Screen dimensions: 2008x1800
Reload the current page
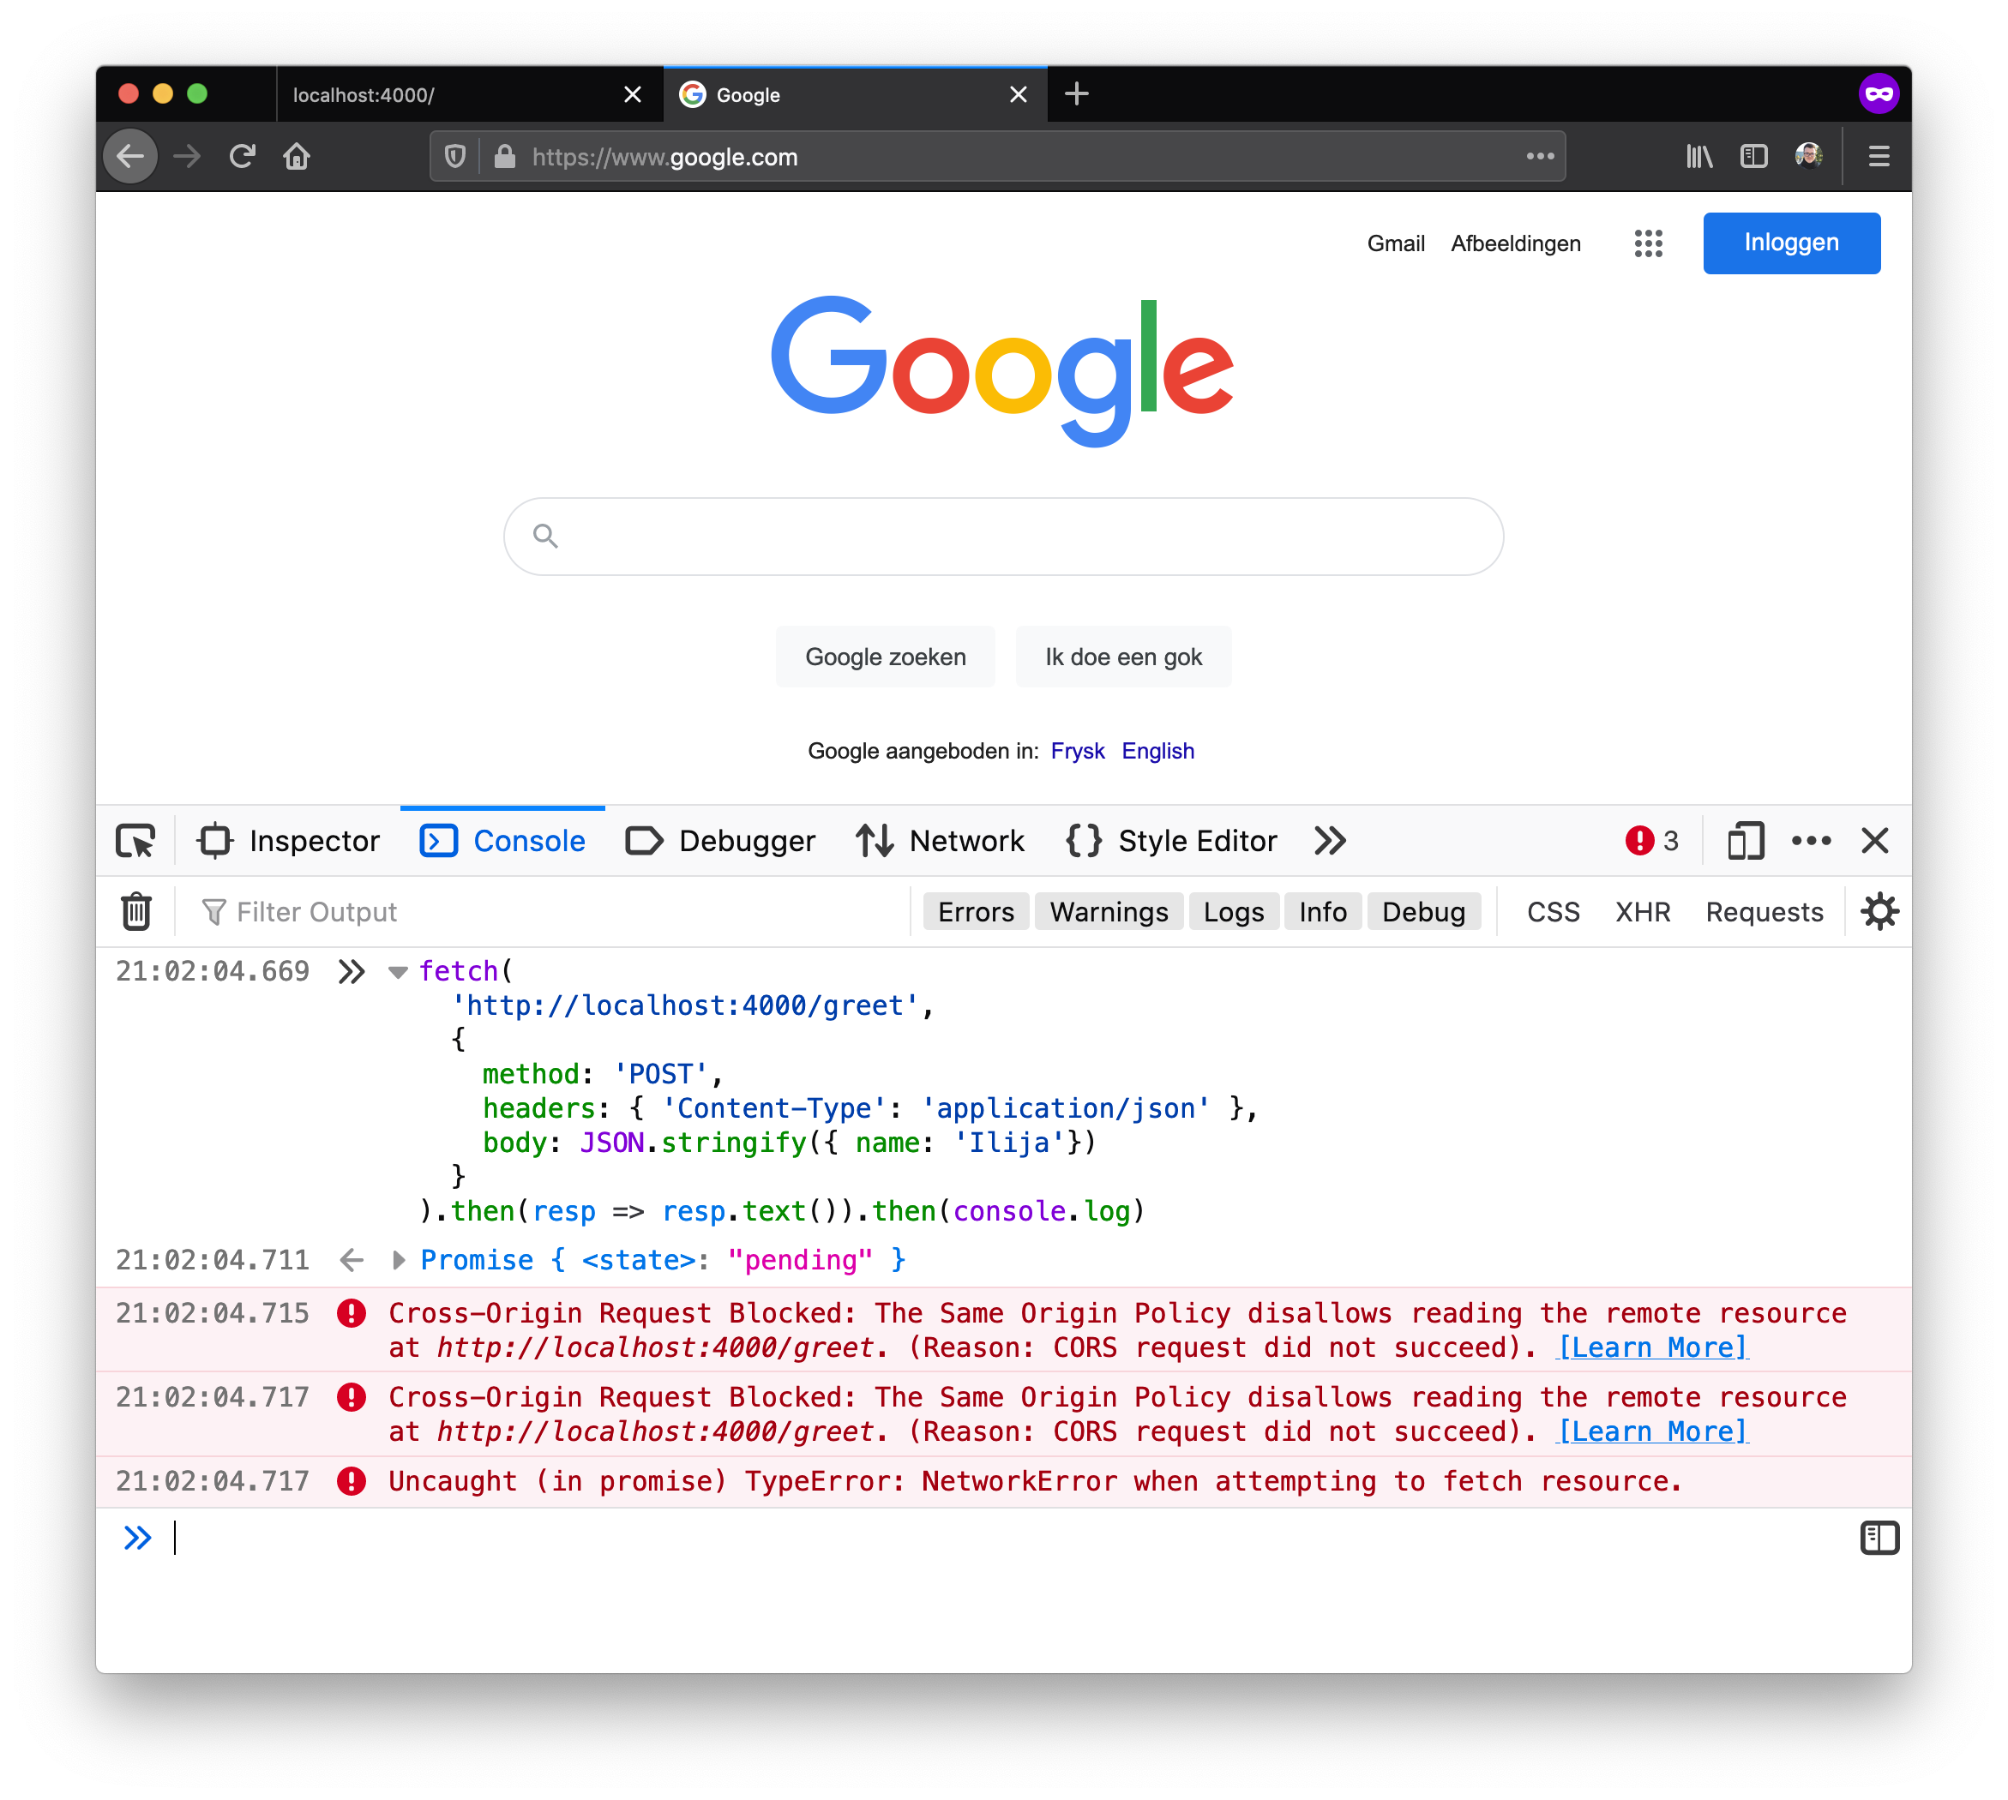click(243, 156)
